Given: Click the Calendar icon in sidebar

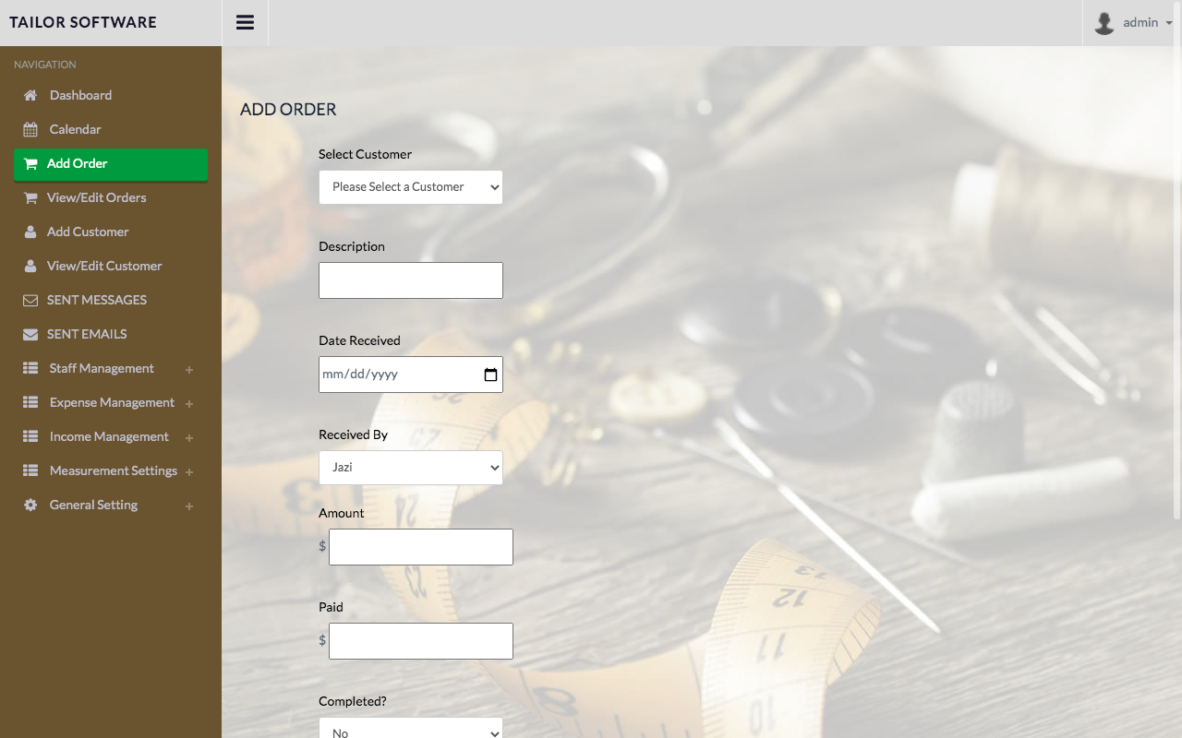Looking at the screenshot, I should click(x=30, y=129).
